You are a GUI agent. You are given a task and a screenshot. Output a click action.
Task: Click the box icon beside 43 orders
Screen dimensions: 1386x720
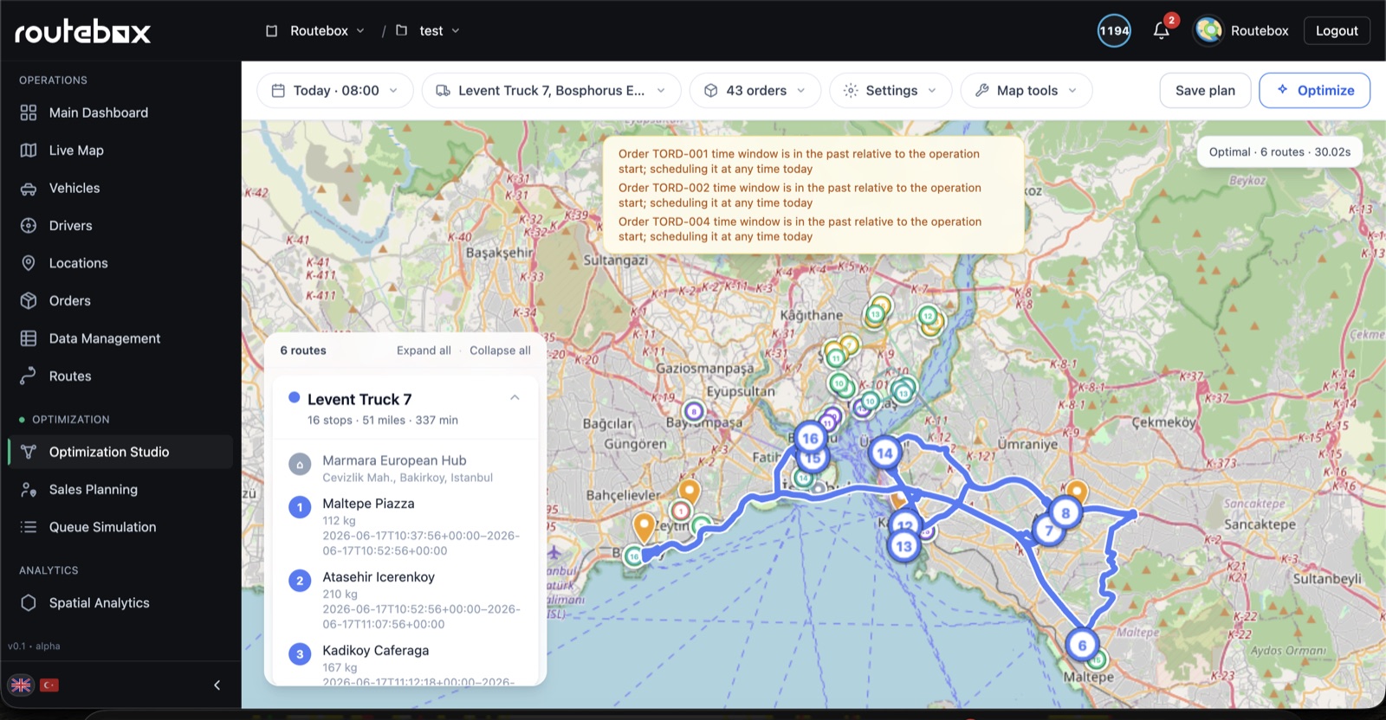click(x=710, y=91)
